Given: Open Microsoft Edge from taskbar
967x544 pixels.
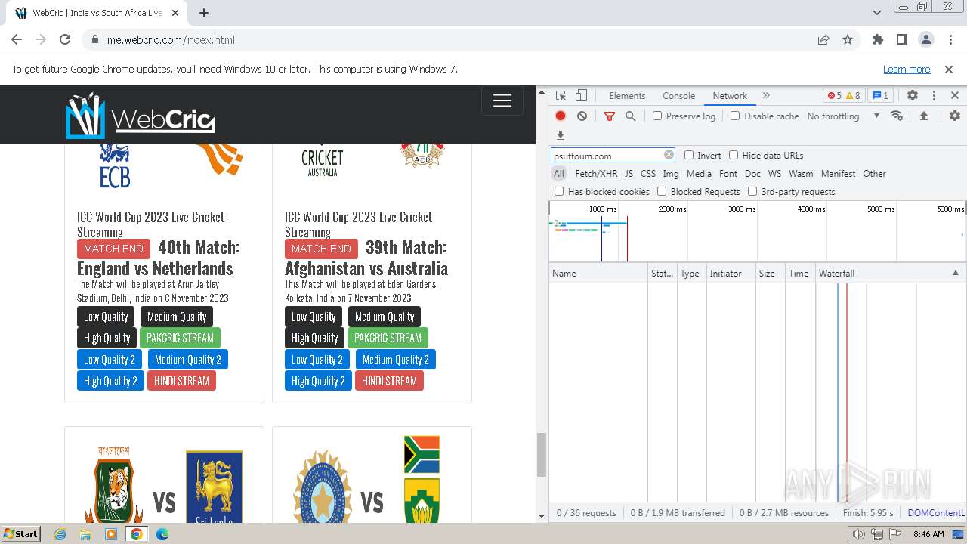Looking at the screenshot, I should 162,534.
